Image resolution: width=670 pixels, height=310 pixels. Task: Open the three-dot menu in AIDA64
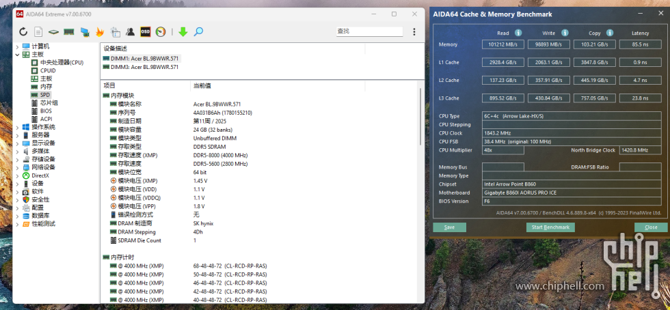coord(414,31)
